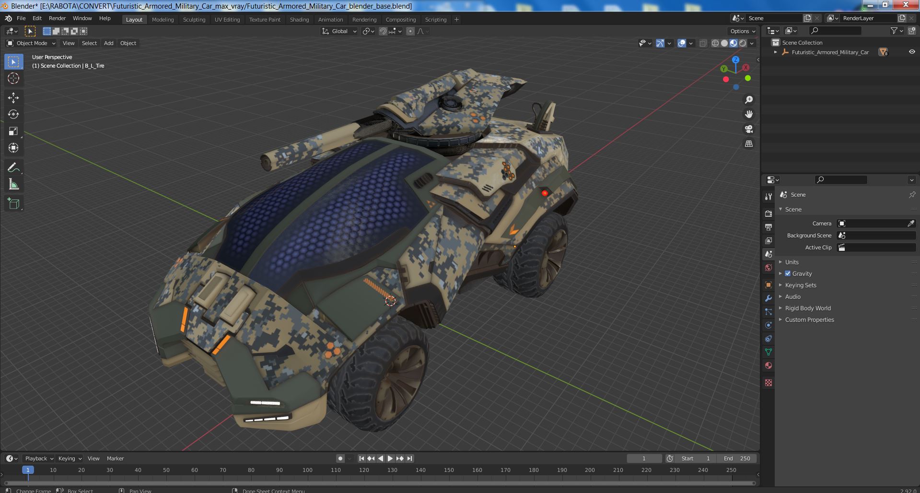Click the outliner search field
Image resolution: width=920 pixels, height=493 pixels.
click(x=835, y=31)
